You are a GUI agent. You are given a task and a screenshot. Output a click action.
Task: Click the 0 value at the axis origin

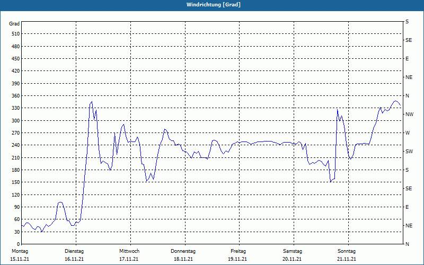[x=18, y=244]
